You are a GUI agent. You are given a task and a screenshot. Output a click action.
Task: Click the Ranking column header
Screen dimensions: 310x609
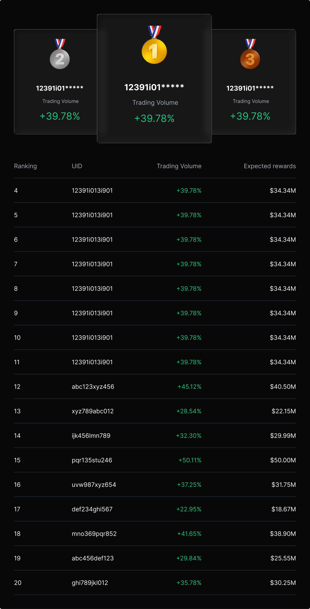click(25, 166)
